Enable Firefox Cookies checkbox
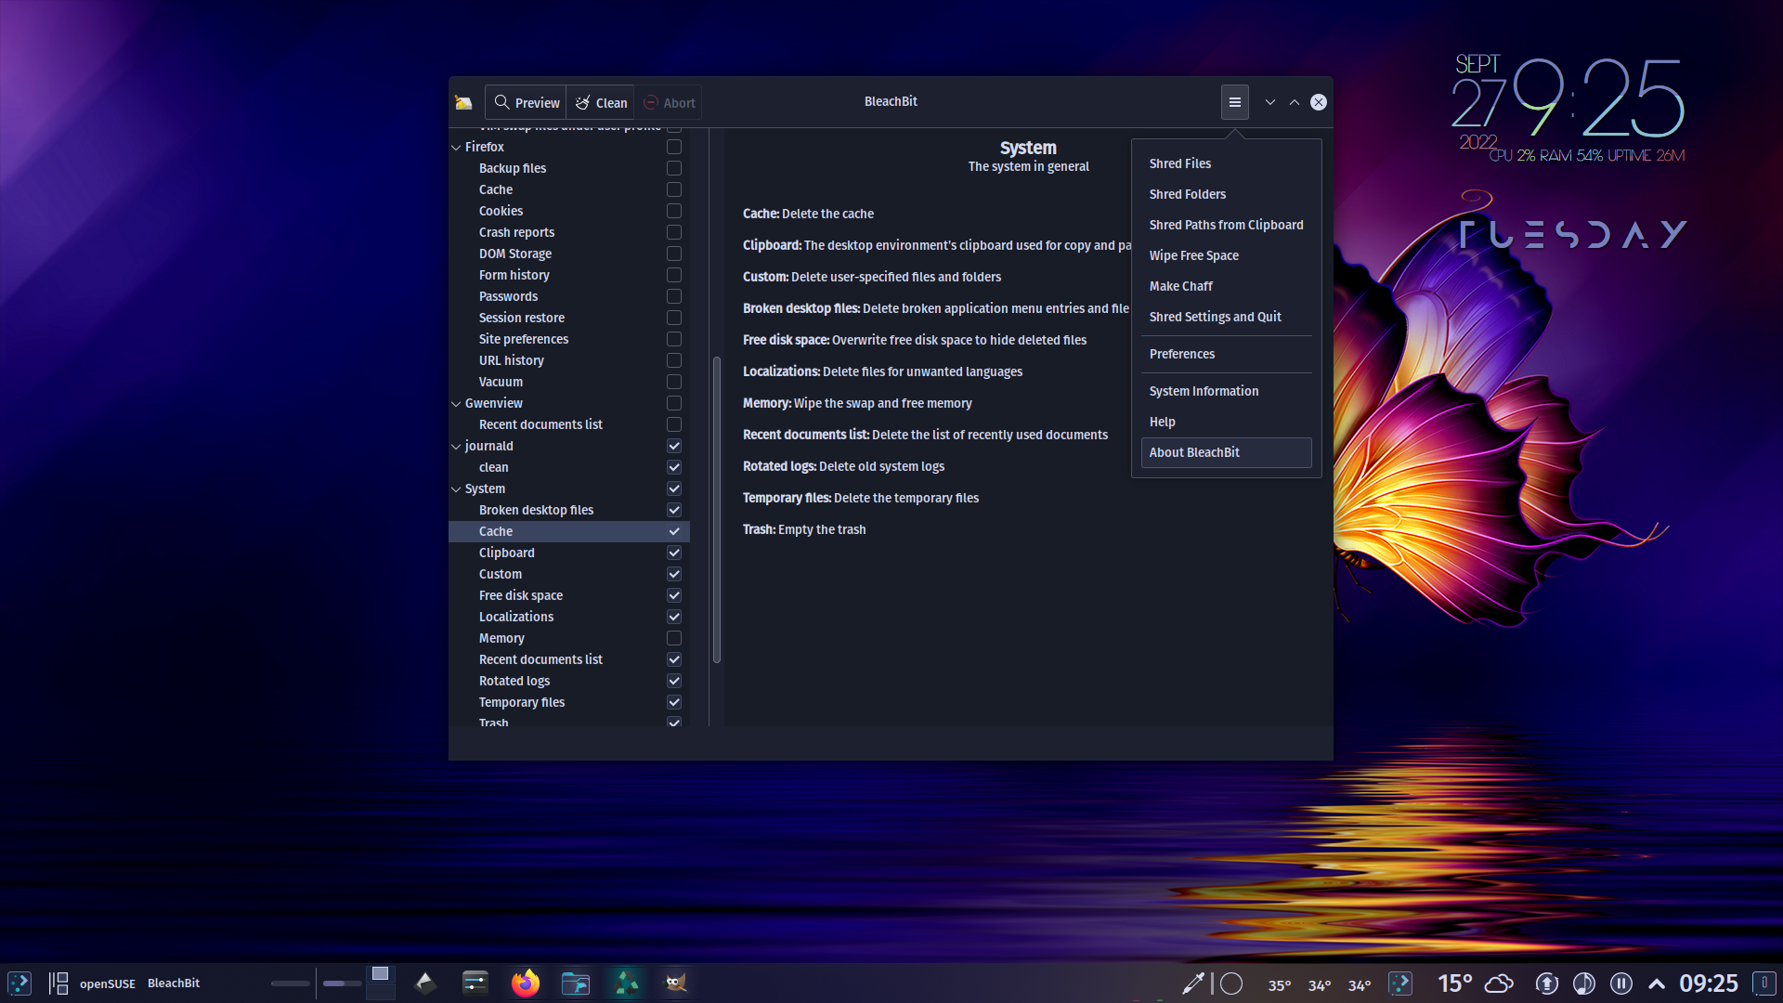Viewport: 1783px width, 1003px height. tap(674, 211)
